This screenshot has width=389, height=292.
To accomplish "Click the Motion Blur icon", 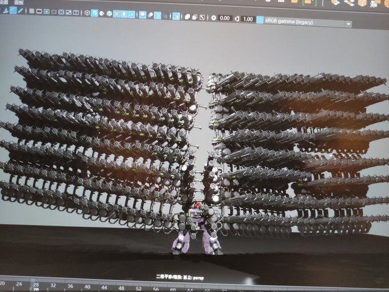I will [x=150, y=15].
